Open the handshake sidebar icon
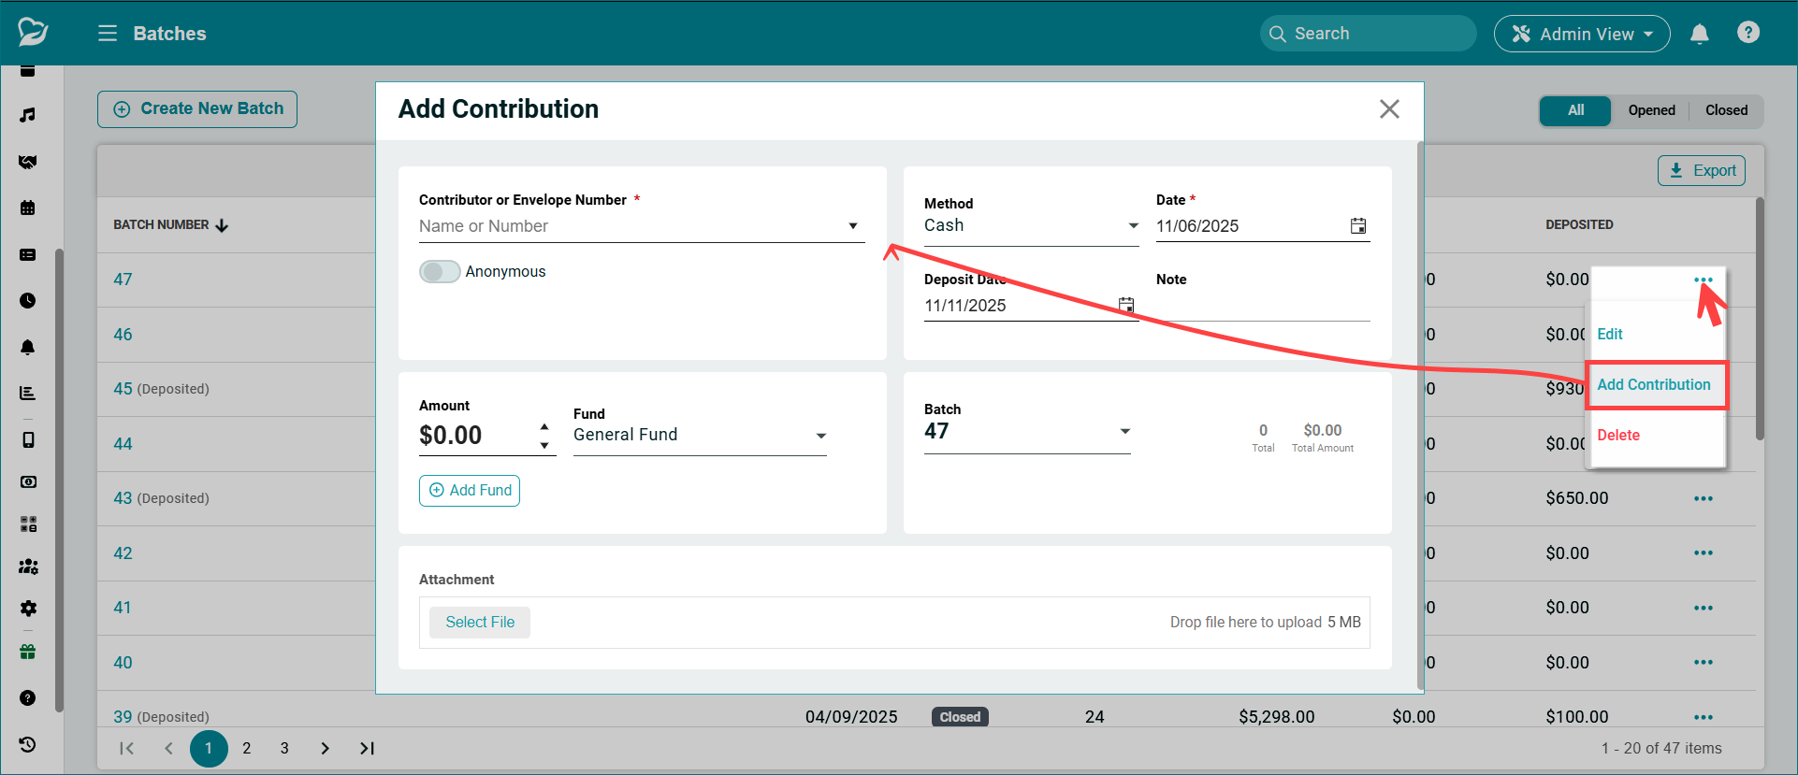Viewport: 1798px width, 775px height. click(28, 162)
